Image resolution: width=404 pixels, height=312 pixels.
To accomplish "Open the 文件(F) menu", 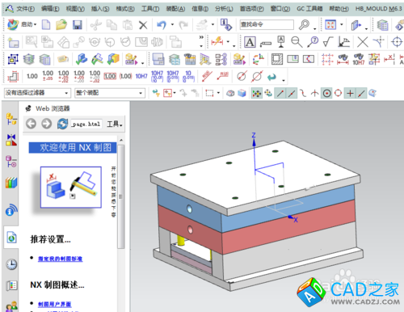I will 25,9.
